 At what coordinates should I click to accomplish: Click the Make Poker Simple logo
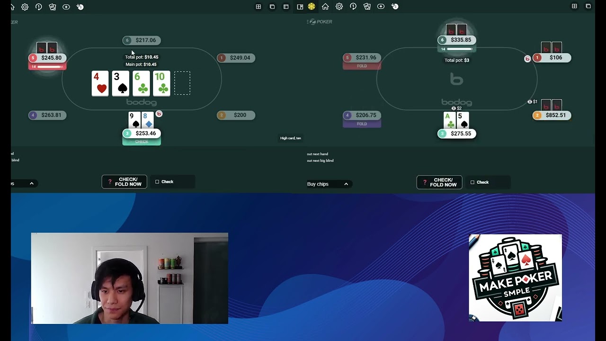tap(515, 278)
